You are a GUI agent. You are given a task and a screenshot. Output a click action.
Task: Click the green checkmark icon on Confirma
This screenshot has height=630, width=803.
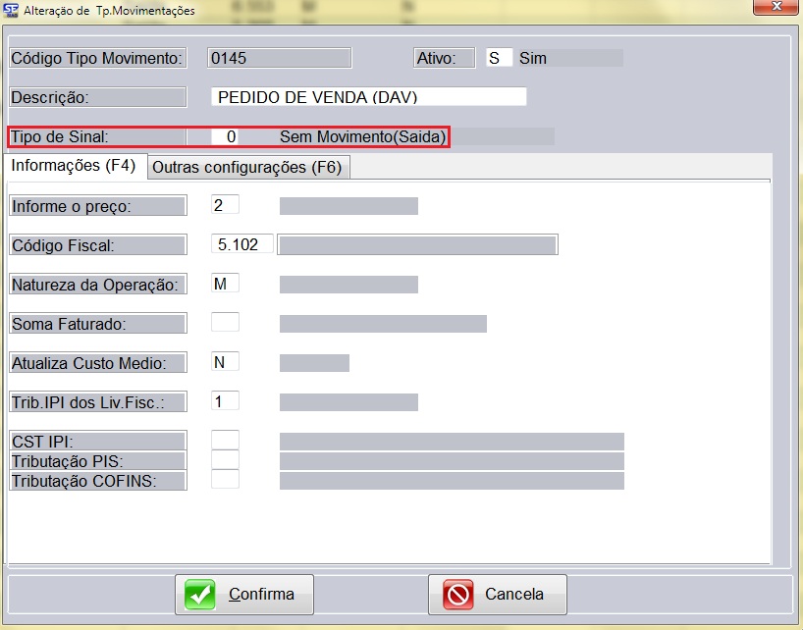pos(201,595)
